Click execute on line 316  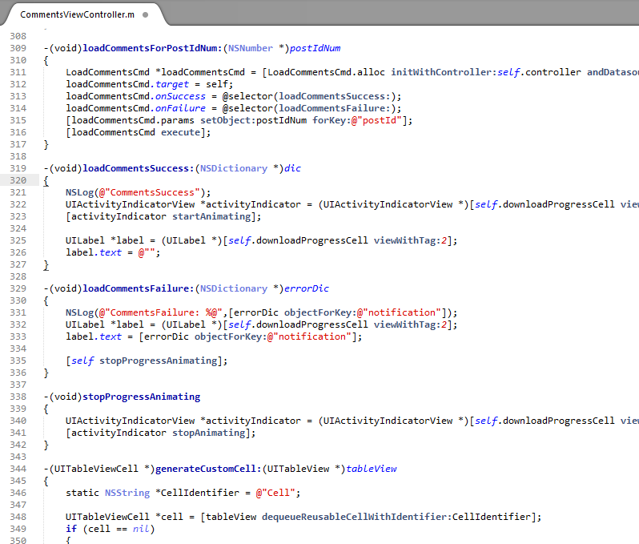pyautogui.click(x=180, y=132)
